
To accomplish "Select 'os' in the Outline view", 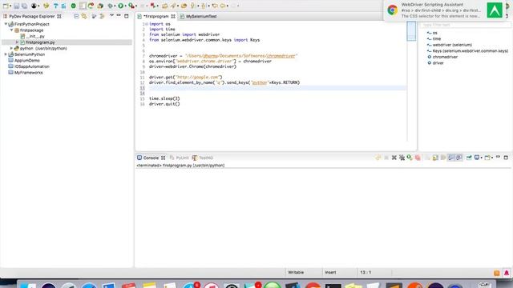I will (432, 33).
